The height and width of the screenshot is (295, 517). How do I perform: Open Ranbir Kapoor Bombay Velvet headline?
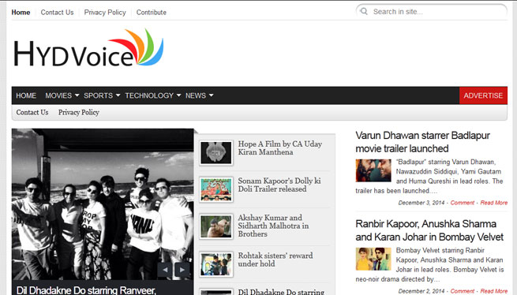click(x=429, y=230)
